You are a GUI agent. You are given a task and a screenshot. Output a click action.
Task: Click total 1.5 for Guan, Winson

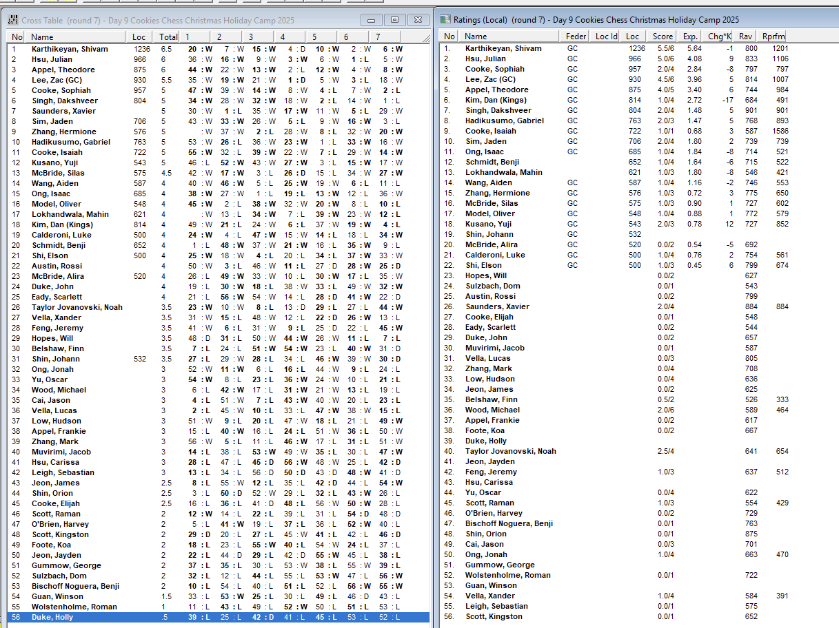pos(166,596)
